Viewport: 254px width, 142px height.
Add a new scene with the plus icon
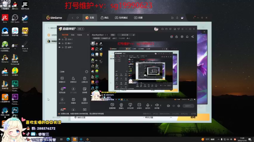[x=88, y=35]
